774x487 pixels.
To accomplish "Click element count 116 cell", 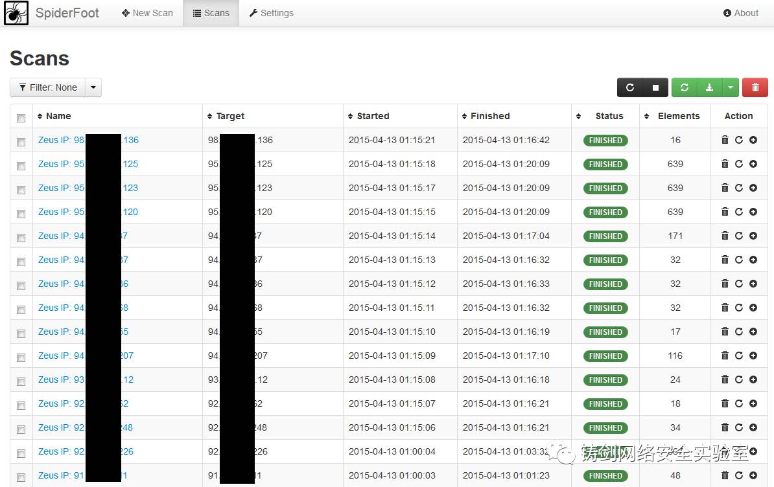I will tap(675, 356).
